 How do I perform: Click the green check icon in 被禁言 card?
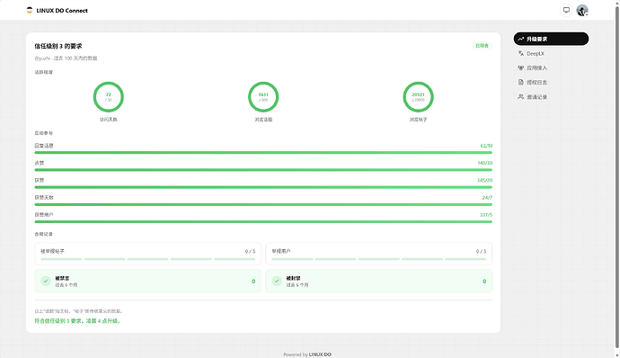point(46,282)
